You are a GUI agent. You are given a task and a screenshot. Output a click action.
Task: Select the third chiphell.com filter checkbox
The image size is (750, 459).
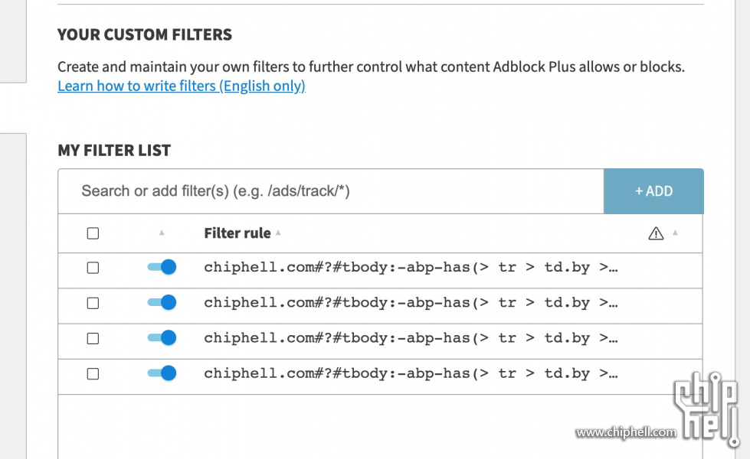93,338
